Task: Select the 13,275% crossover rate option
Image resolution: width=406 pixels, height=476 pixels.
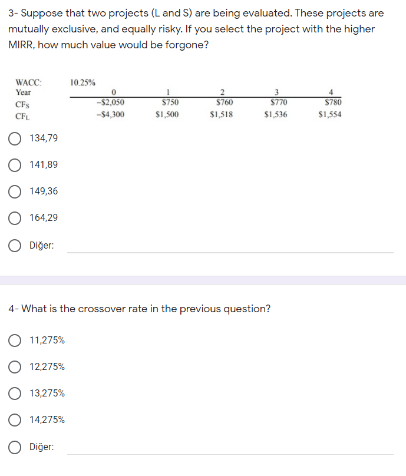Action: point(14,393)
